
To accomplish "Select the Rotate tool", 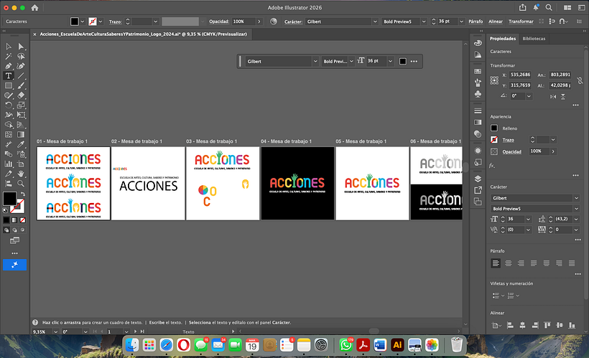I will tap(9, 105).
